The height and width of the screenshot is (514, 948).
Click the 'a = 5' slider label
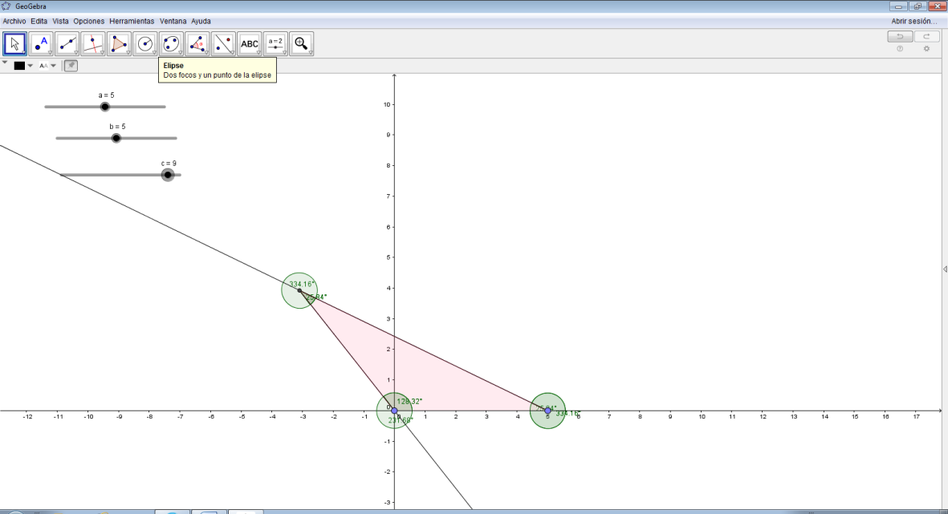[107, 95]
